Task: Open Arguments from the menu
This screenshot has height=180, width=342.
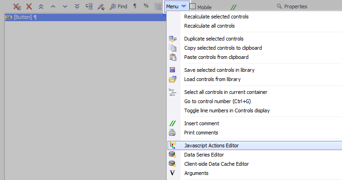Action: (196, 173)
